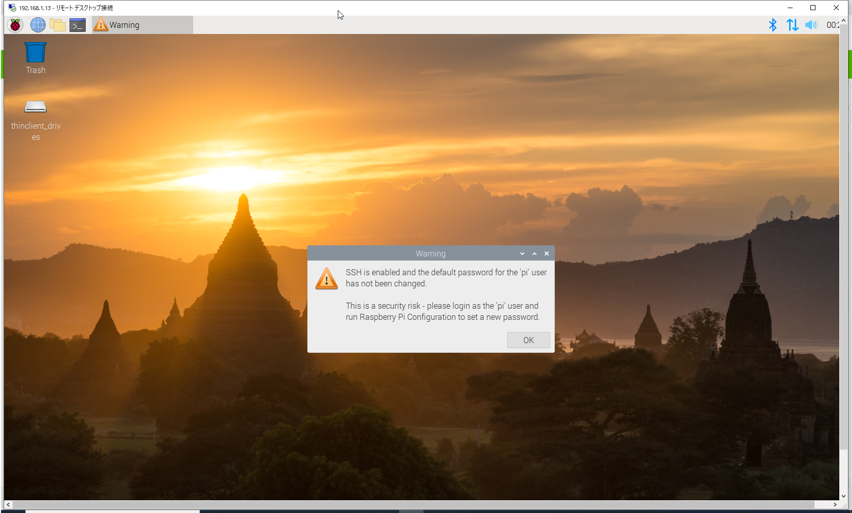Image resolution: width=852 pixels, height=513 pixels.
Task: Open the network status arrows icon
Action: click(x=792, y=25)
